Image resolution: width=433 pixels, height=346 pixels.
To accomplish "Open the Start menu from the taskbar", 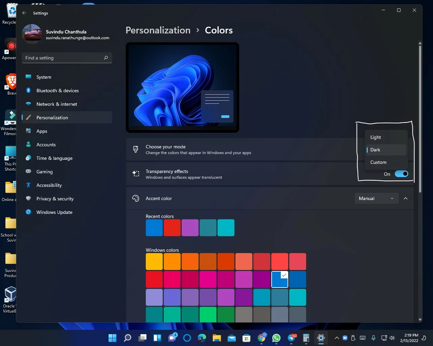I will [x=112, y=338].
